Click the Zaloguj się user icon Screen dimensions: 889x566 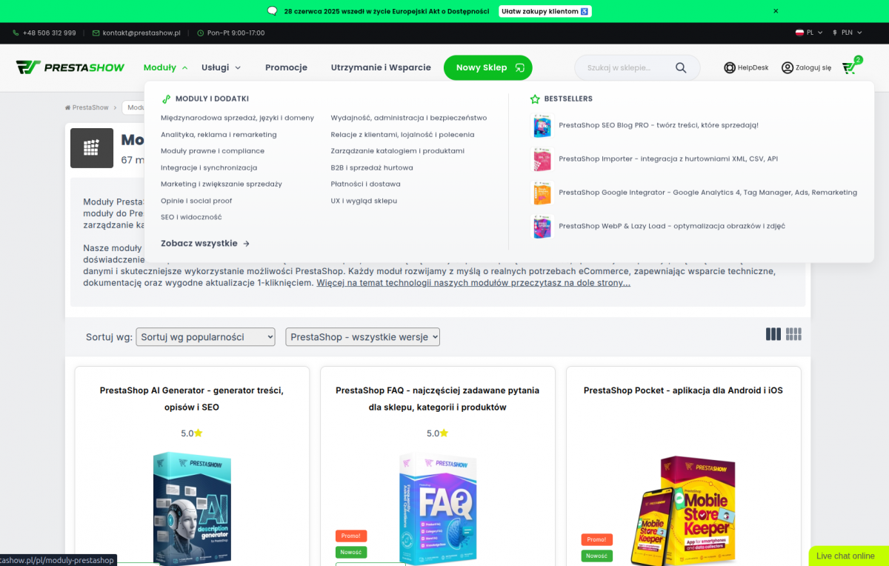[x=787, y=67]
